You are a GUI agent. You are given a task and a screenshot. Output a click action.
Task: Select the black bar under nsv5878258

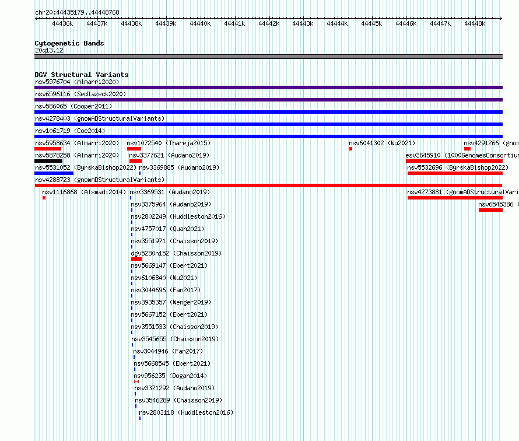tap(48, 161)
